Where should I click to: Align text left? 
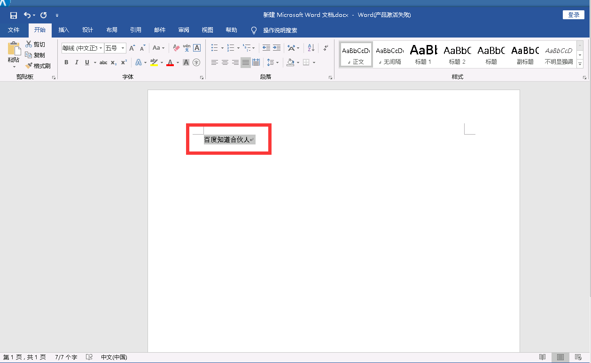tap(215, 62)
